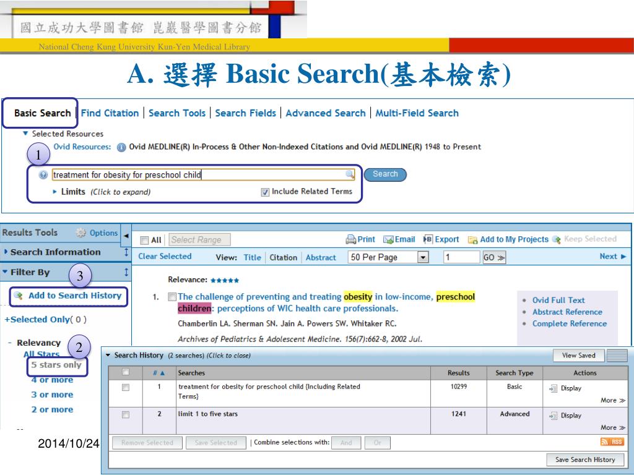Click the Email icon
Screen dimensions: 634x475
click(x=388, y=240)
